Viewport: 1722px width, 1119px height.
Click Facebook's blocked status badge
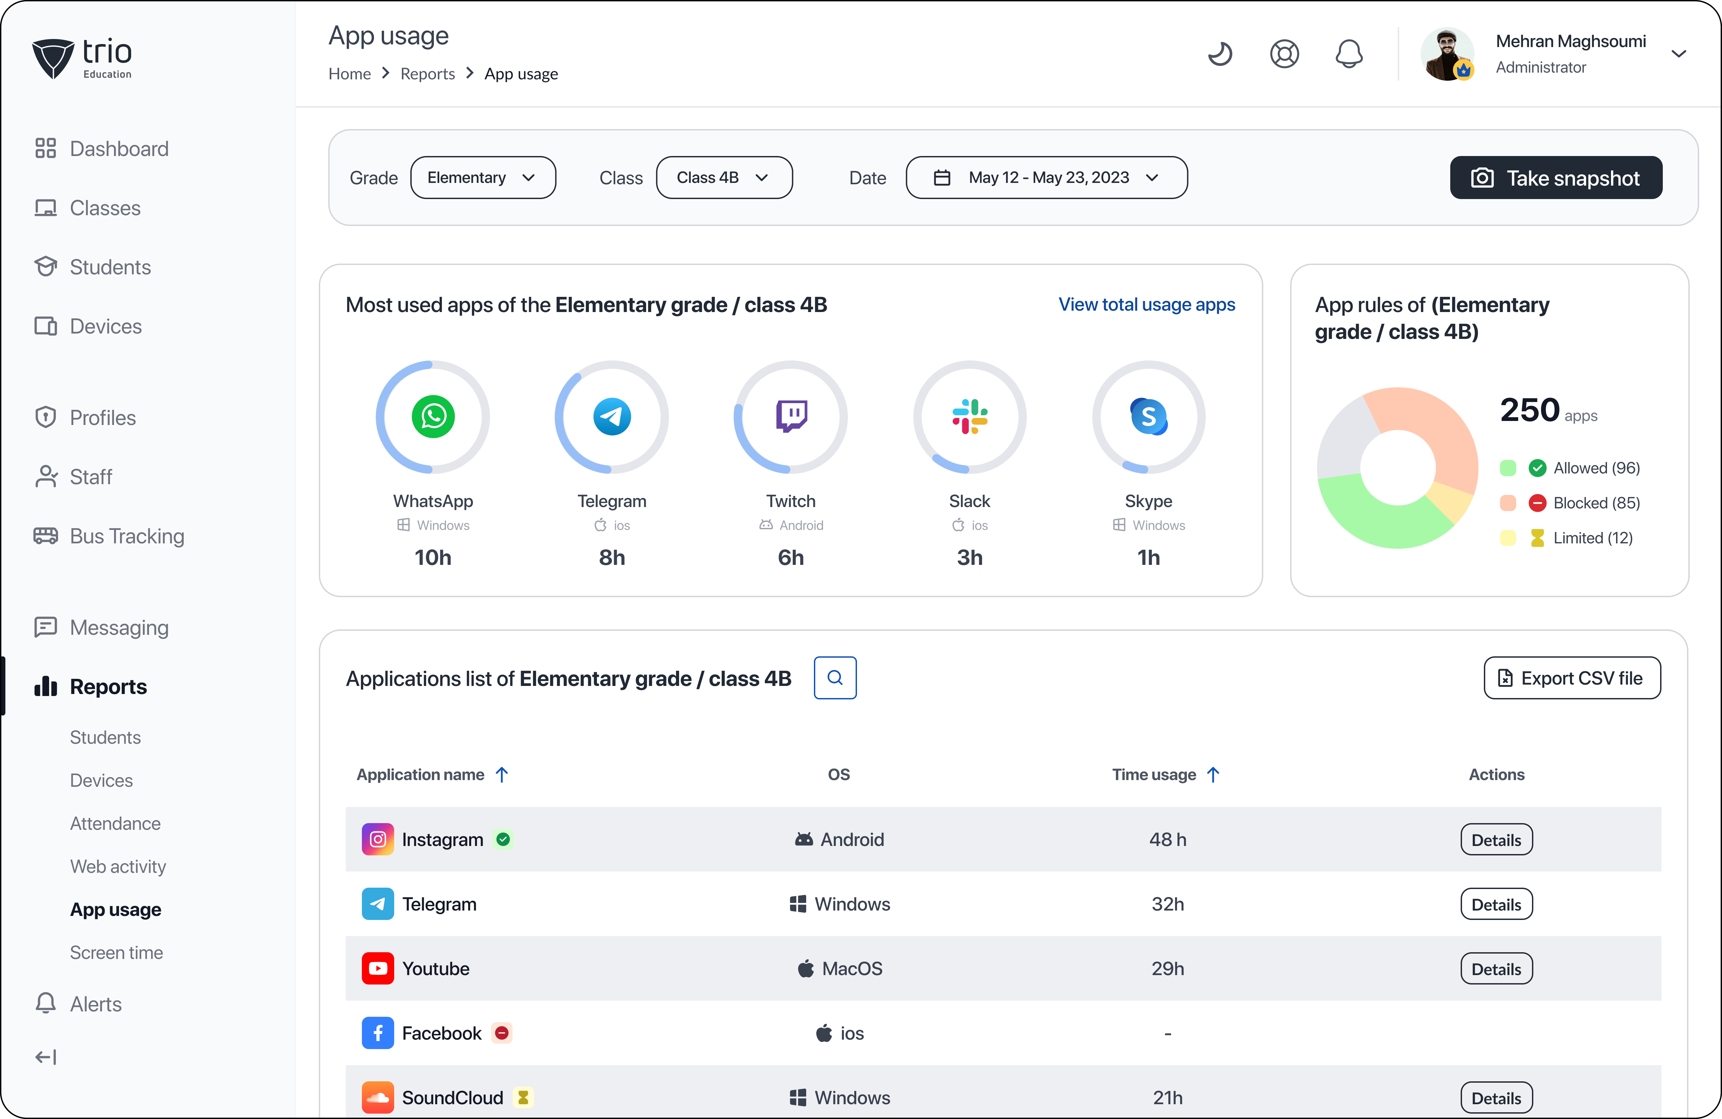(501, 1033)
